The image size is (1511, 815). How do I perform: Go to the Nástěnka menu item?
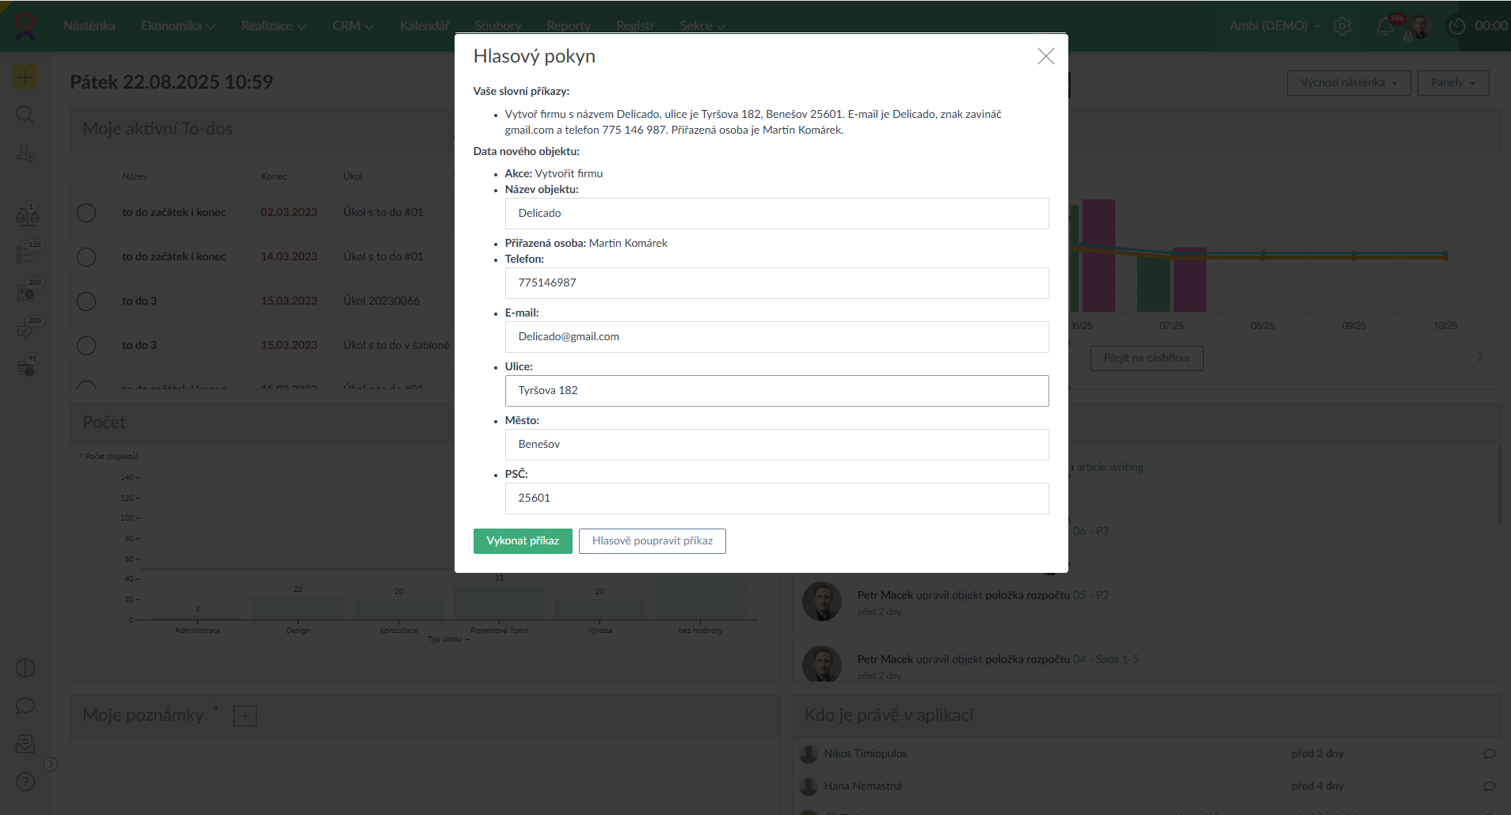89,26
